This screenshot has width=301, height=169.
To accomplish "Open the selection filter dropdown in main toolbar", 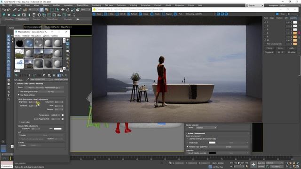I will click(33, 9).
